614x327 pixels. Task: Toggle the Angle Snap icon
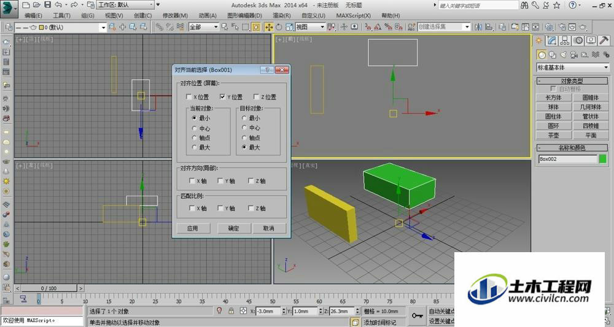pos(378,27)
